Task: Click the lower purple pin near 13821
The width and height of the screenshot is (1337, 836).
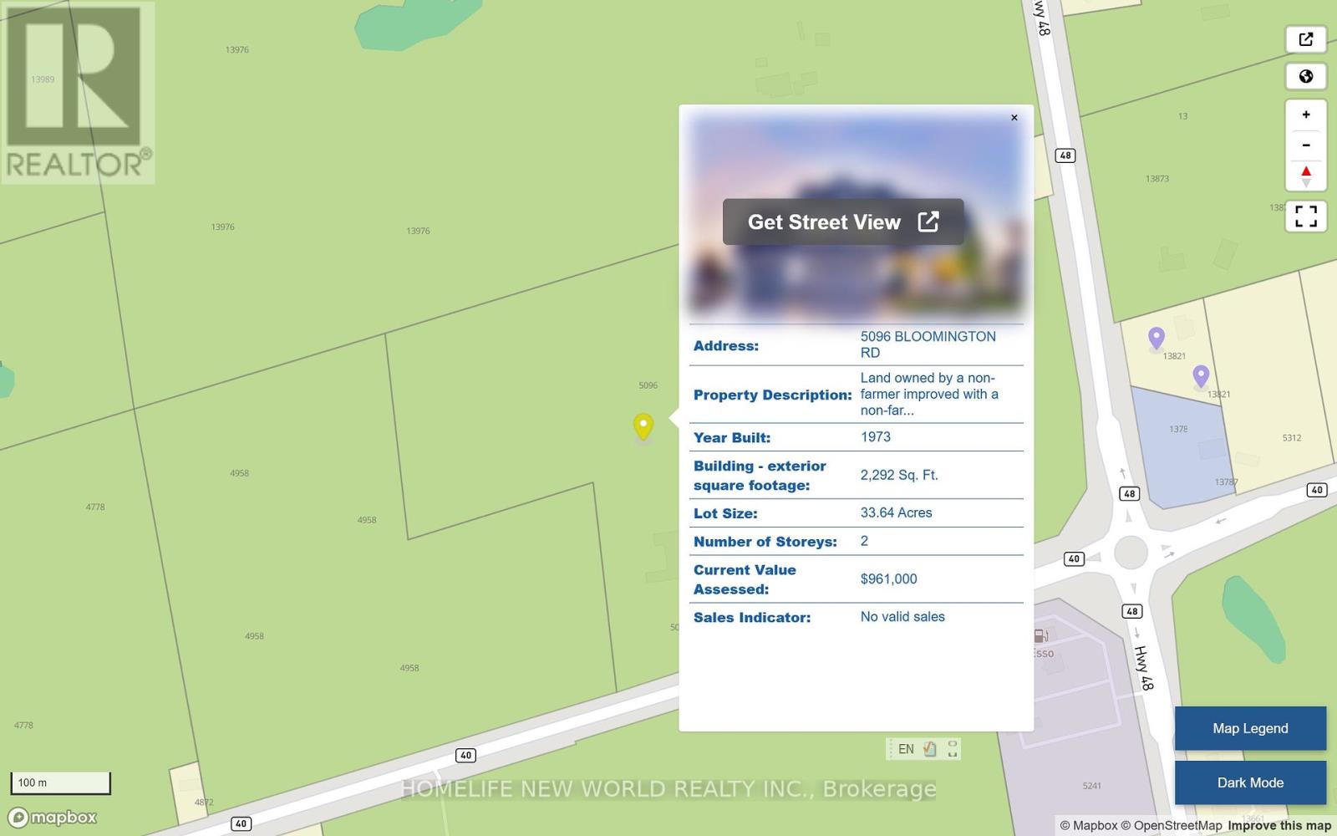Action: point(1200,375)
